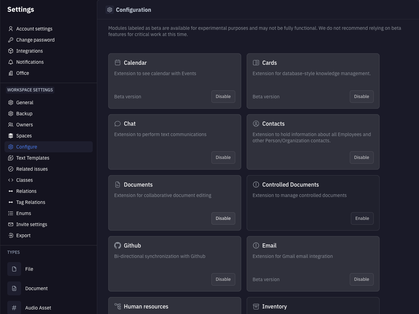Click the Documents page icon
Screen dimensions: 419x314
pos(117,185)
